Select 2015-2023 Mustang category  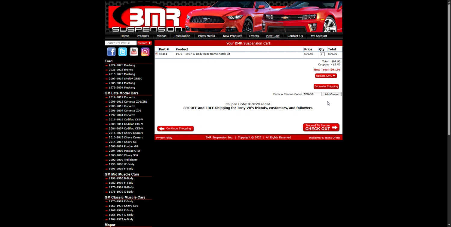tap(122, 74)
